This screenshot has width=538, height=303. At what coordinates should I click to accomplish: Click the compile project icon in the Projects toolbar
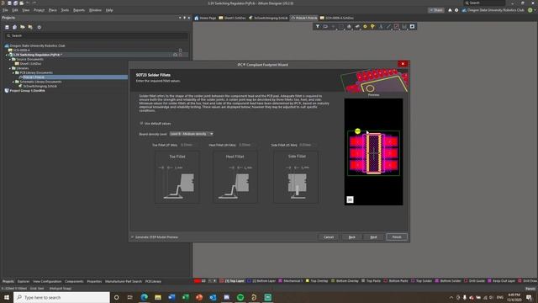15,27
